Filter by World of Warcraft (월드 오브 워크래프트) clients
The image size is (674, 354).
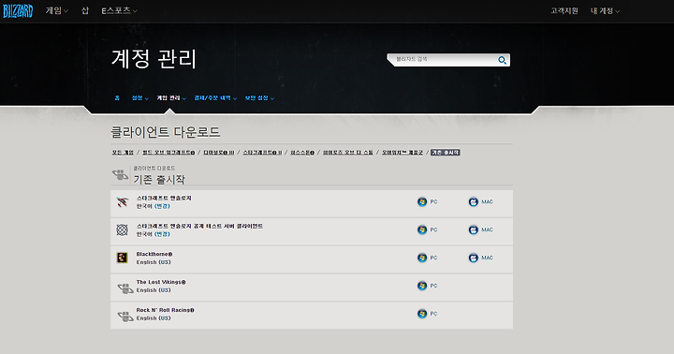tap(168, 153)
